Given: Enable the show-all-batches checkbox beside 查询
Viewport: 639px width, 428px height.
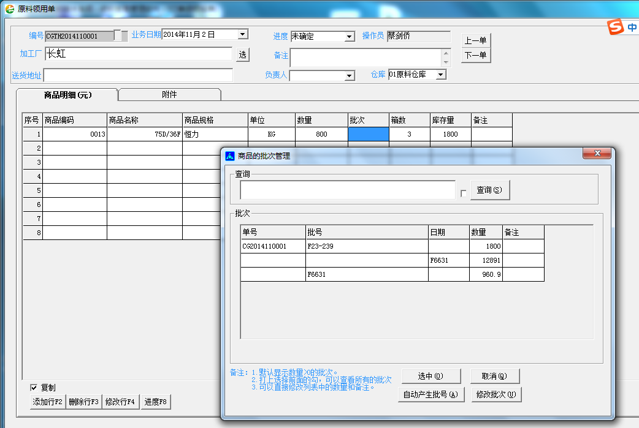Looking at the screenshot, I should 464,193.
